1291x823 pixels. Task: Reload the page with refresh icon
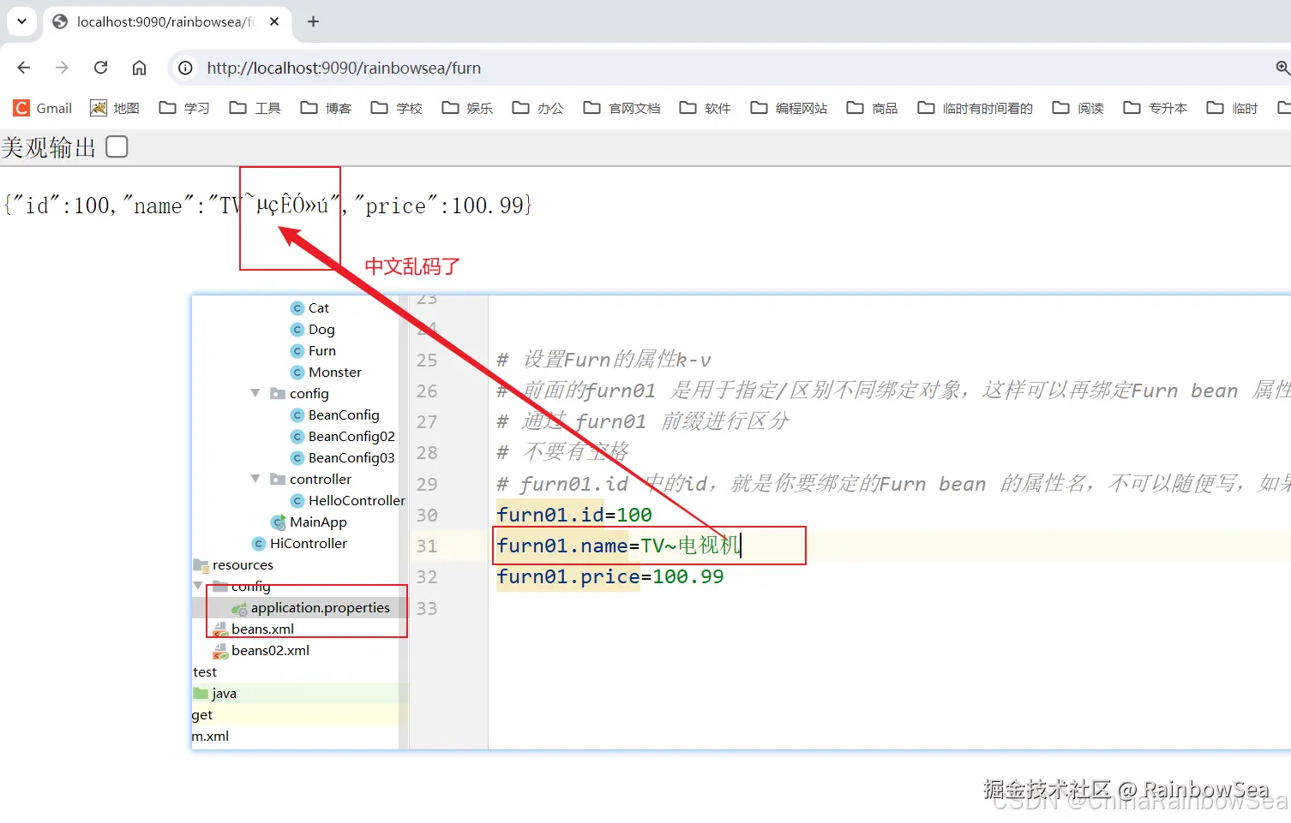point(100,68)
